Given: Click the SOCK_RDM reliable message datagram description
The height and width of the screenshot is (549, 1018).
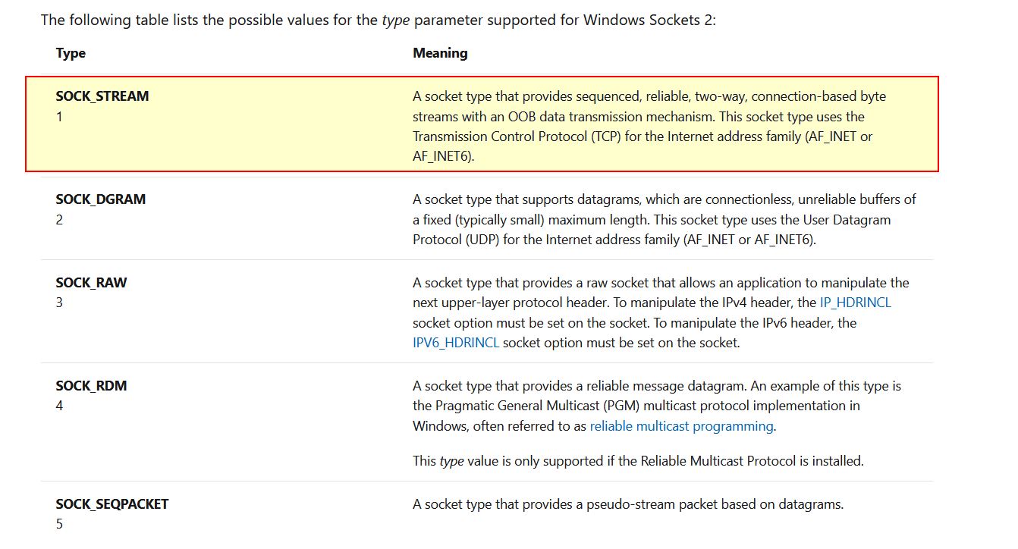Looking at the screenshot, I should pyautogui.click(x=657, y=406).
